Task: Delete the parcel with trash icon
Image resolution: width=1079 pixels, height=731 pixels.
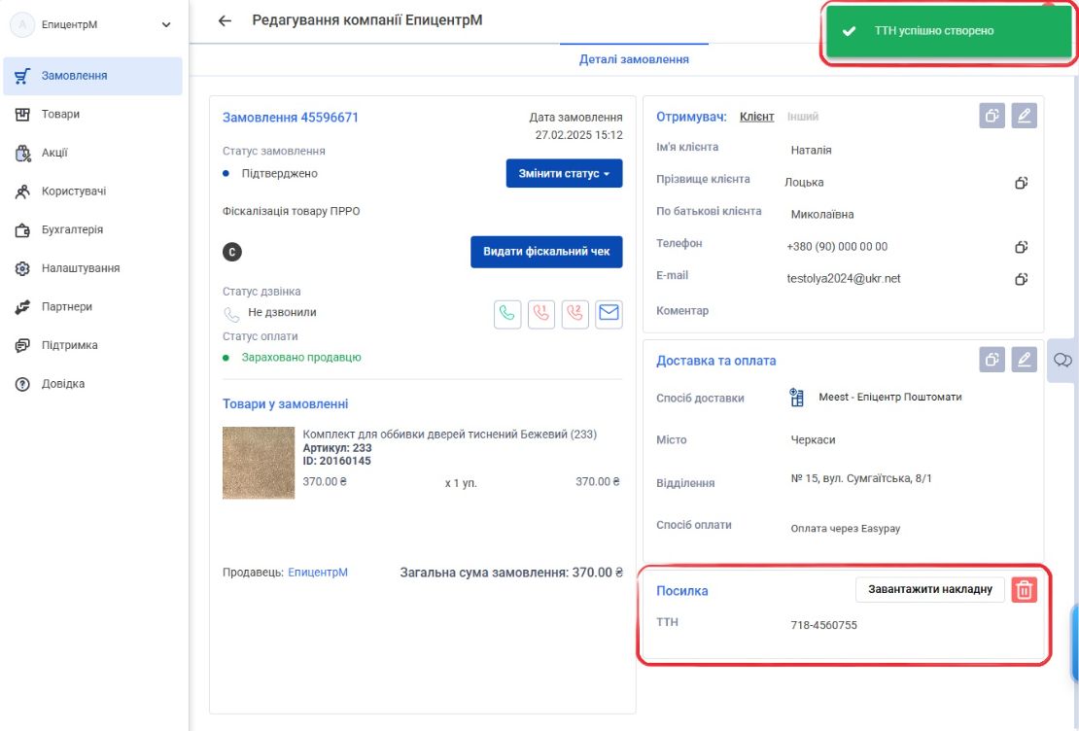Action: [1024, 590]
